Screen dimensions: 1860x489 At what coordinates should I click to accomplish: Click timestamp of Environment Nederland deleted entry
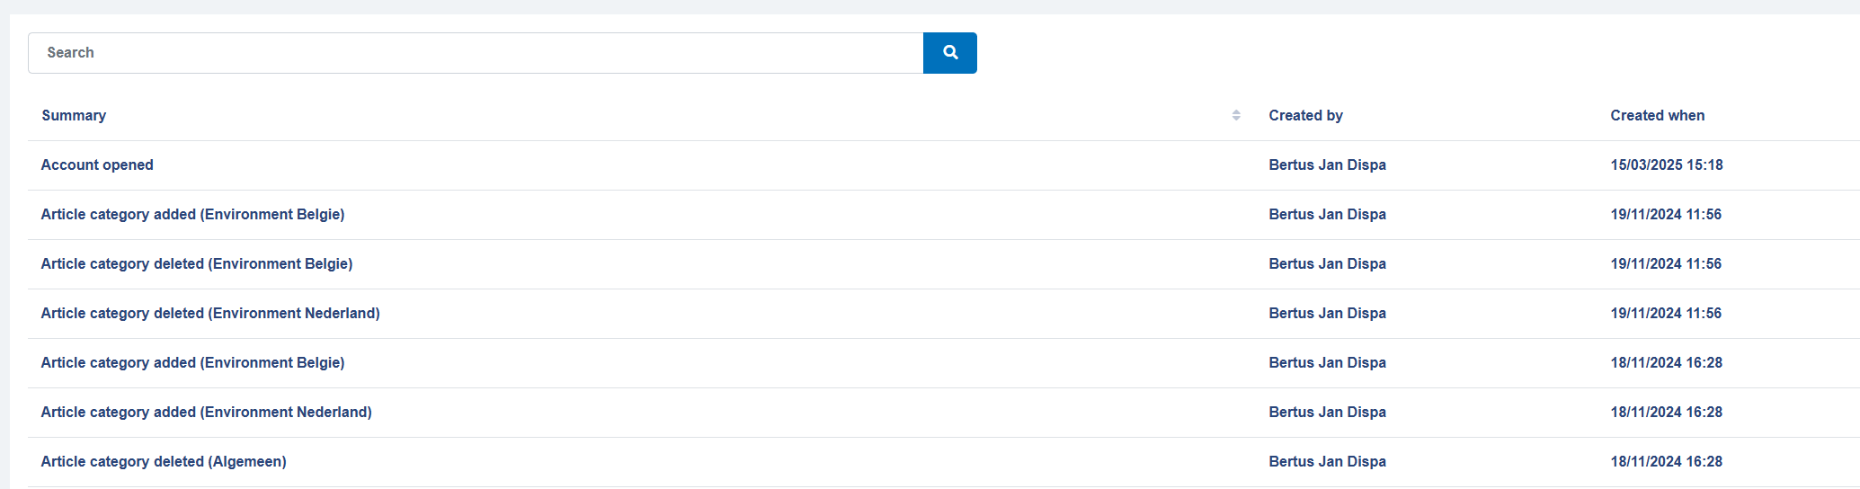coord(1665,313)
